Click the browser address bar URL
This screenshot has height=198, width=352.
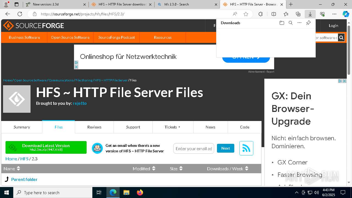[82, 14]
